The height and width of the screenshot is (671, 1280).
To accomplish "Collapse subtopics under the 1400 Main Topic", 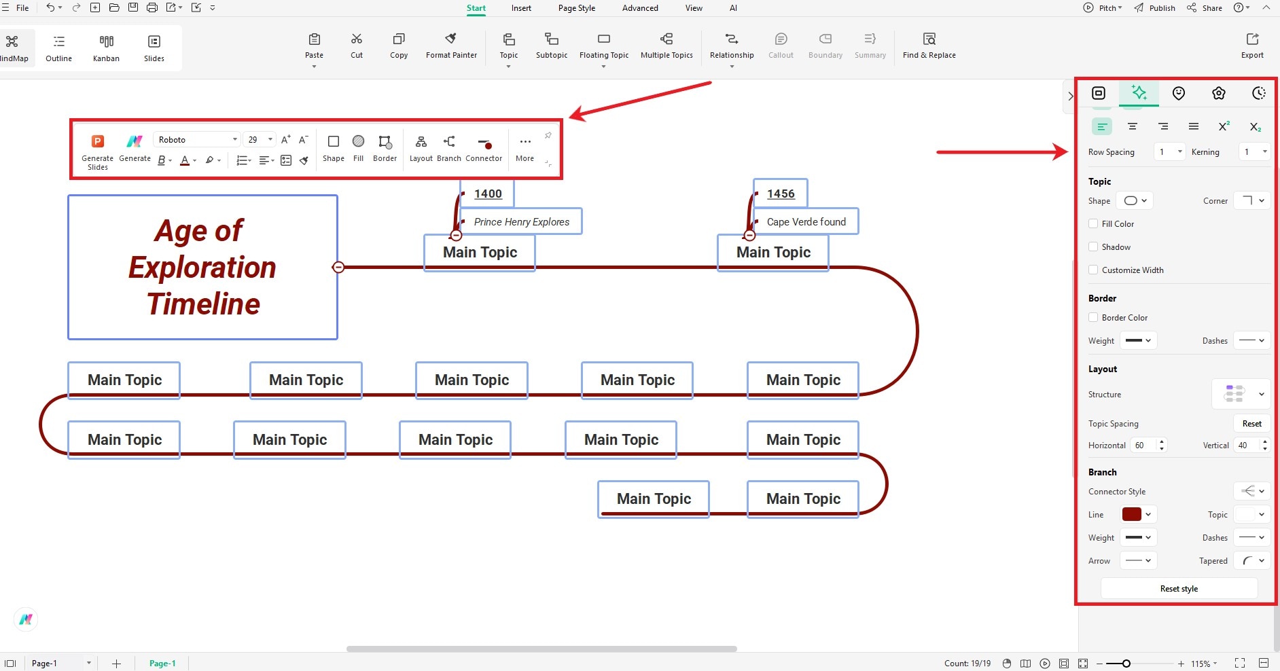I will click(456, 235).
